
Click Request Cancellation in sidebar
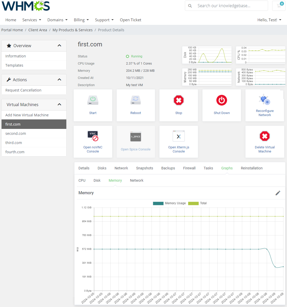pyautogui.click(x=34, y=90)
